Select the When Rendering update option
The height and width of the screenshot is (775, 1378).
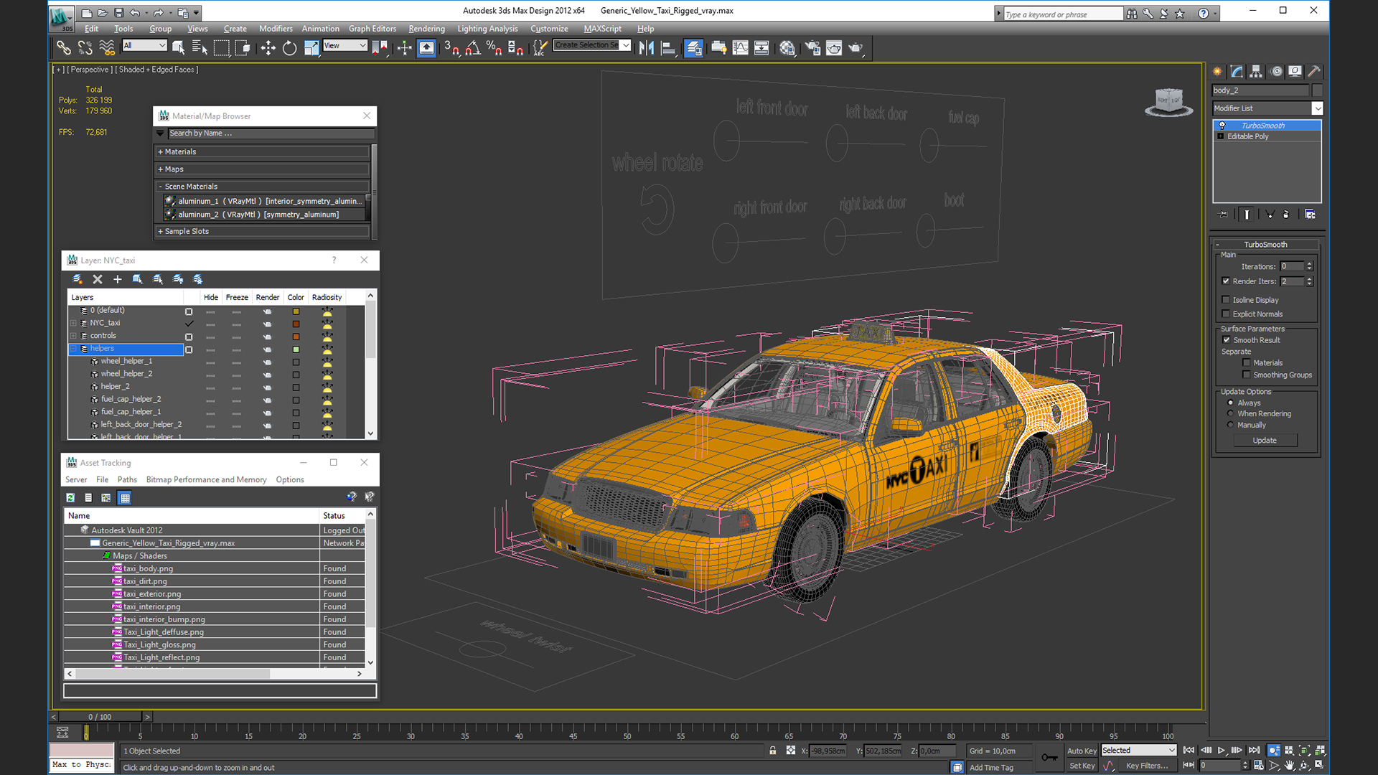coord(1230,413)
